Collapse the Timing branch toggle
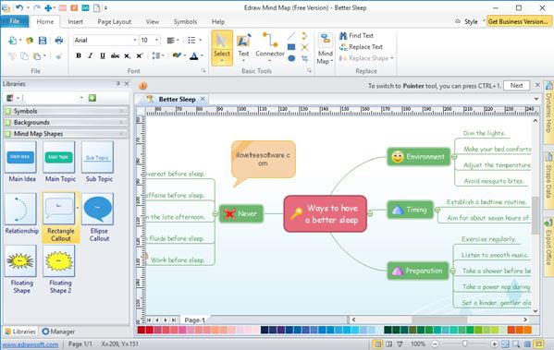Viewport: 554px width, 350px height. (x=437, y=210)
